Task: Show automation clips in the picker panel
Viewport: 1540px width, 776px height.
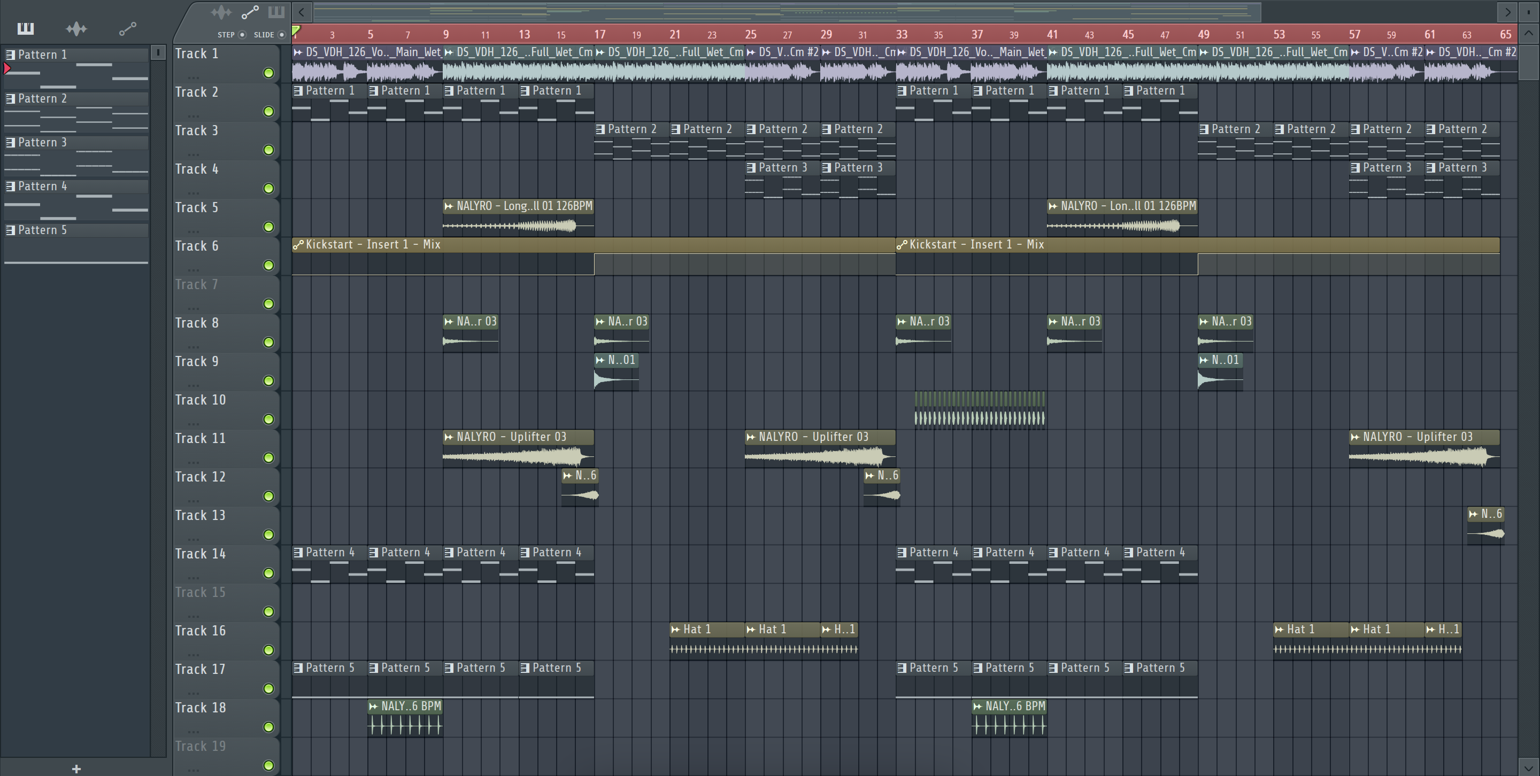Action: [x=127, y=28]
